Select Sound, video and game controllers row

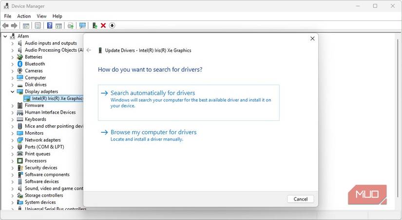(50, 188)
